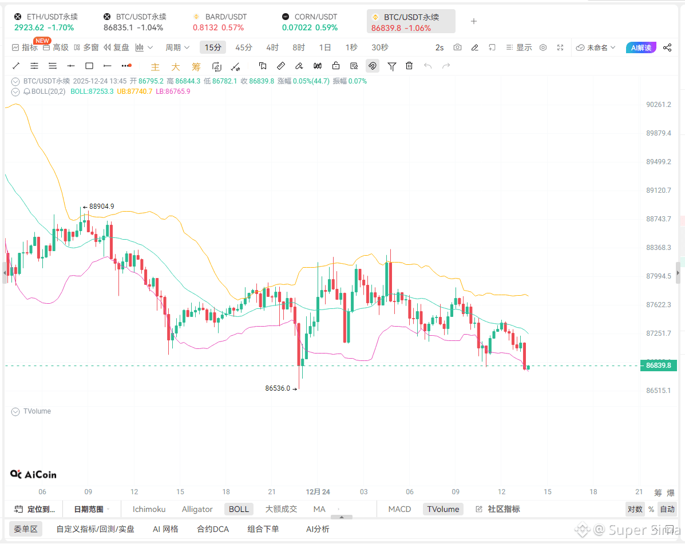Select the 4时 timeframe
Screen dimensions: 685x544
[272, 47]
